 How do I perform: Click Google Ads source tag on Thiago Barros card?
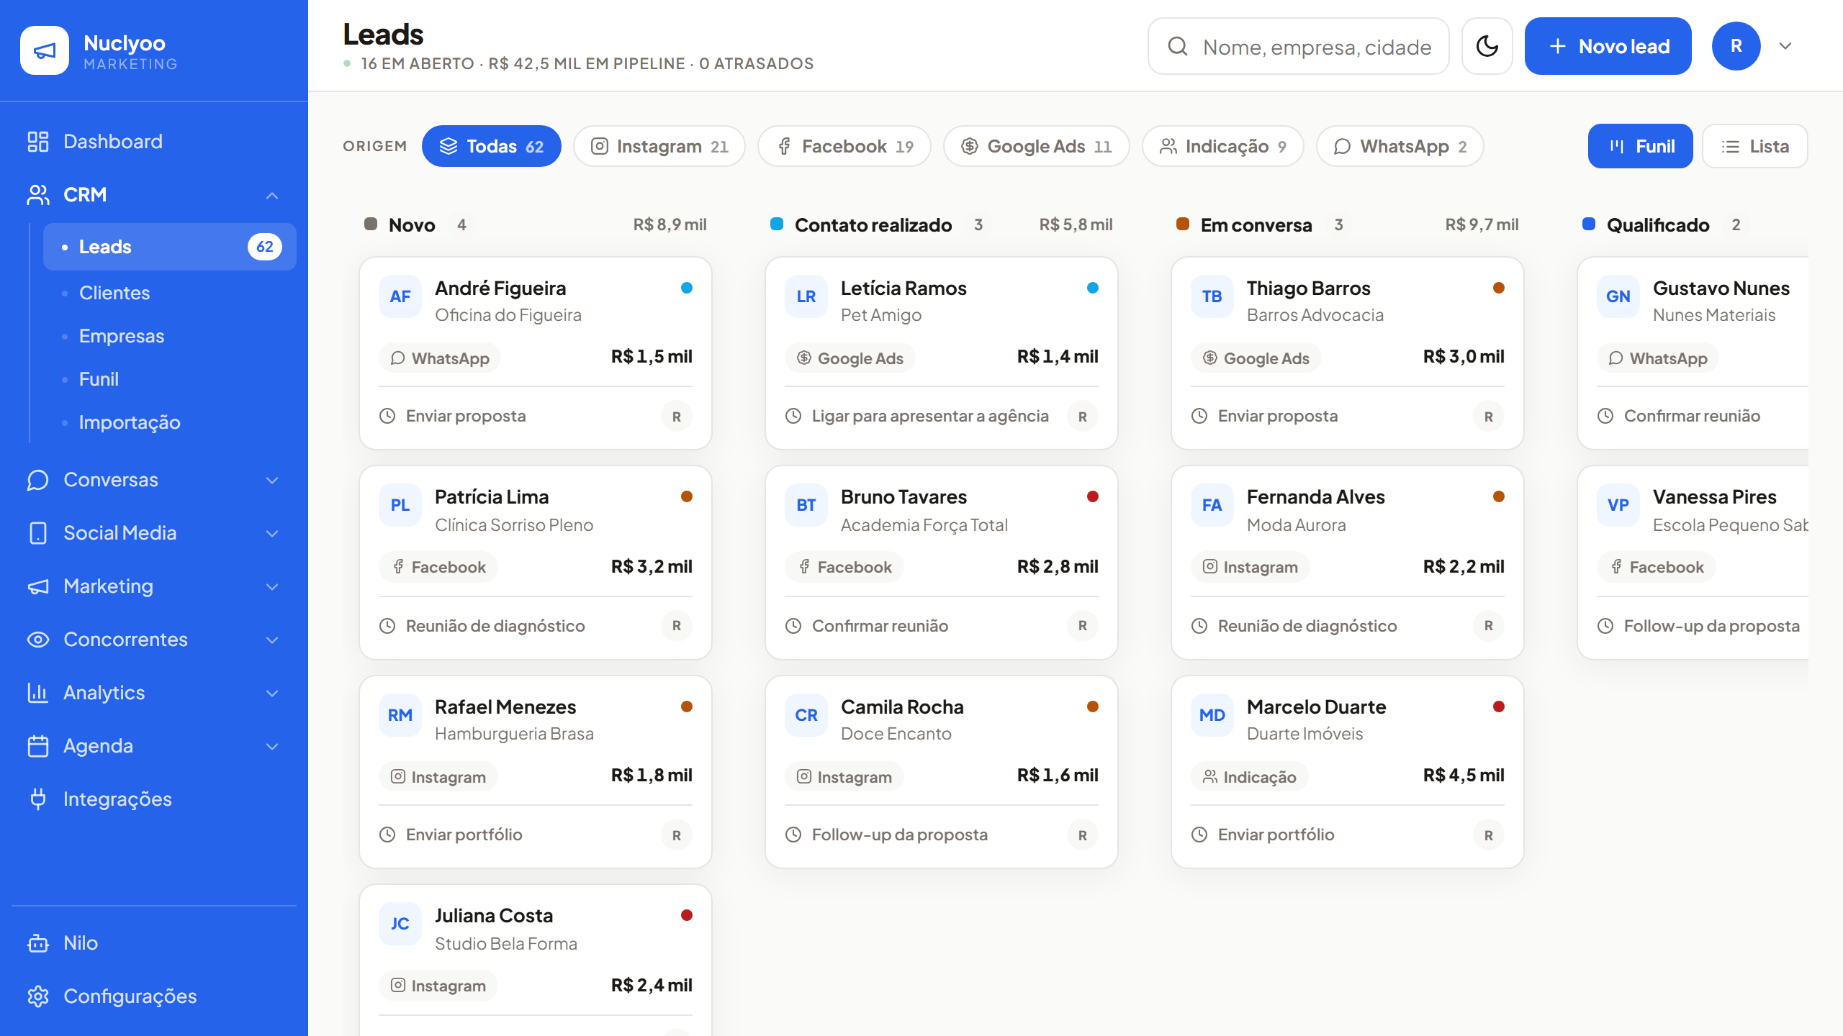[x=1256, y=358]
